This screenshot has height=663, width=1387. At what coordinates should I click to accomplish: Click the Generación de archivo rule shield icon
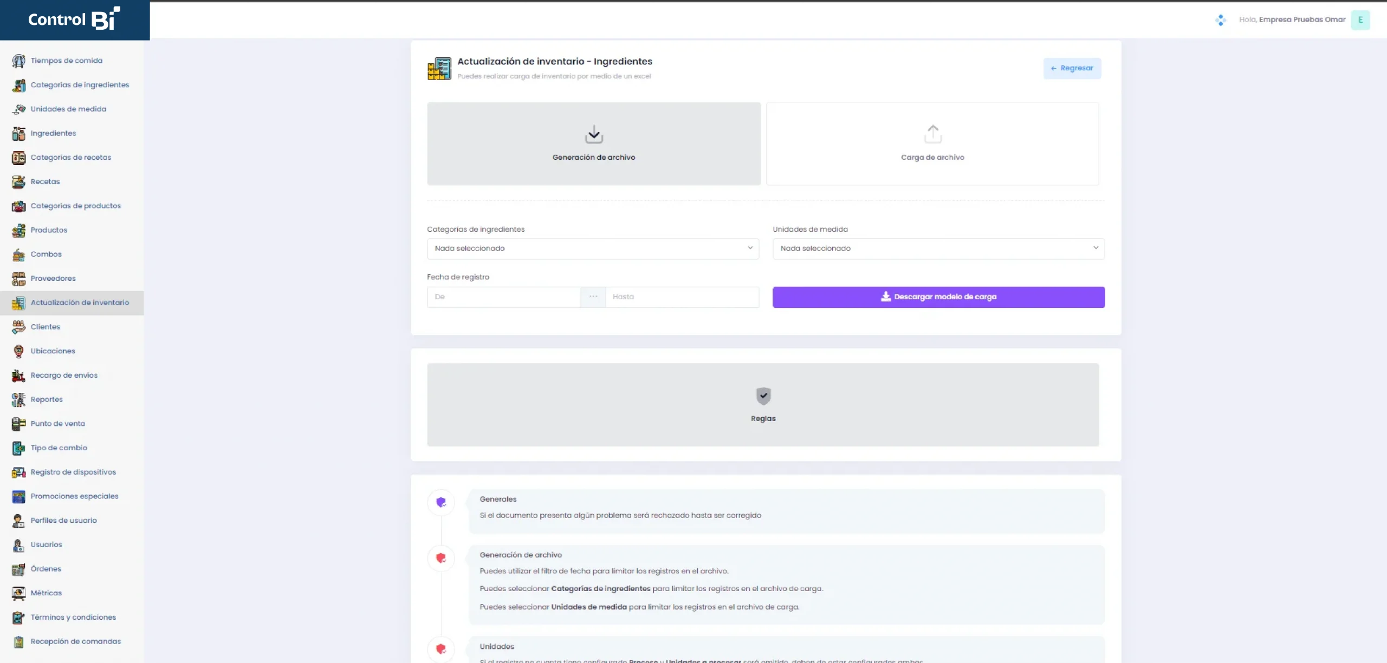click(441, 558)
